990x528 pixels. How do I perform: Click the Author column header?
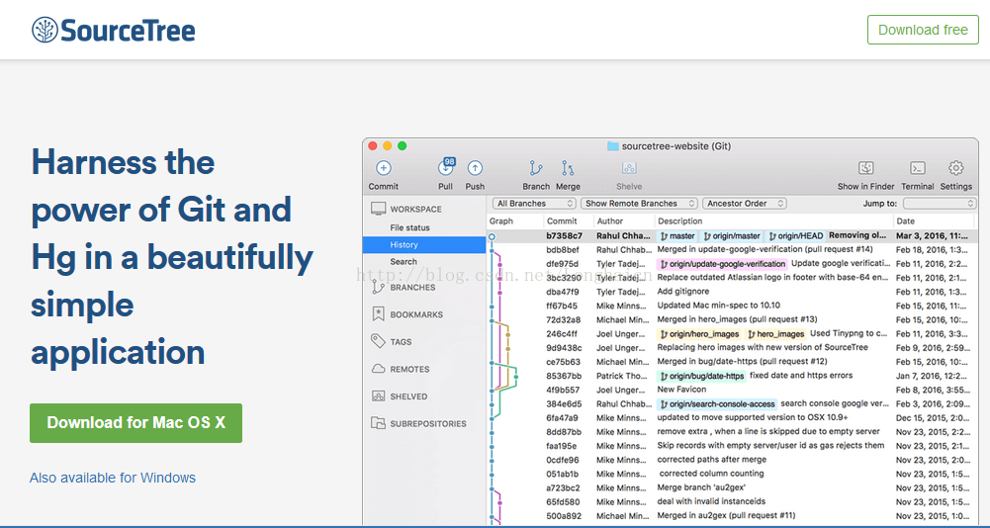point(610,221)
